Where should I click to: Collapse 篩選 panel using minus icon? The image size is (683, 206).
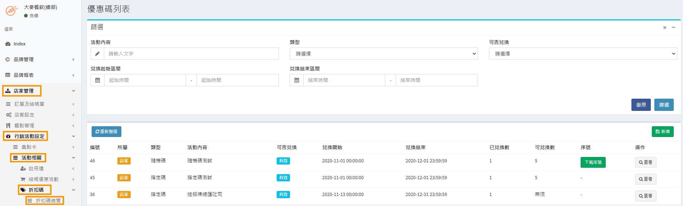[x=673, y=28]
